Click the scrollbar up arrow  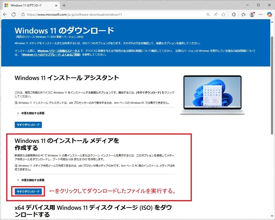click(x=272, y=22)
